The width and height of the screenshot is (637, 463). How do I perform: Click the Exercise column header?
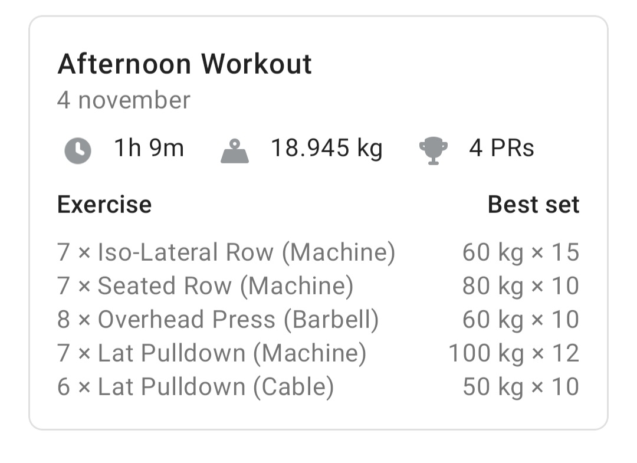click(104, 205)
